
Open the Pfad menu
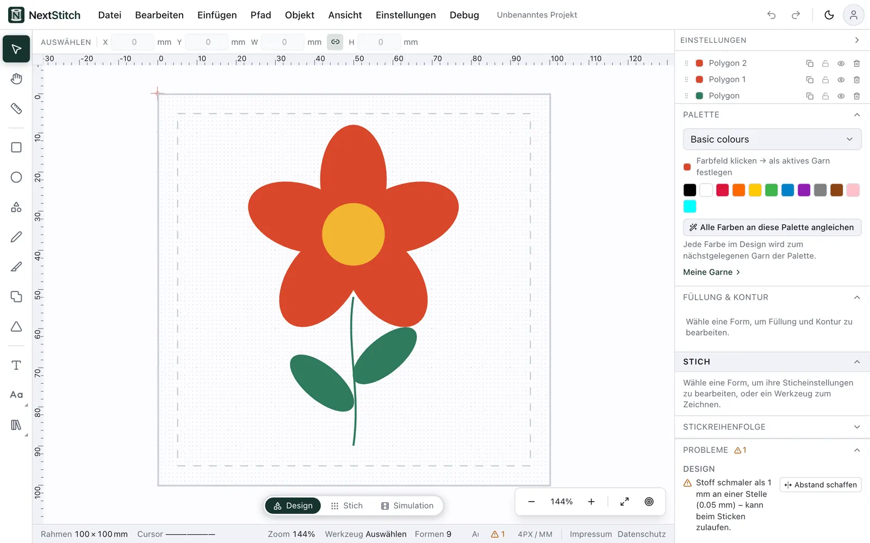coord(260,15)
